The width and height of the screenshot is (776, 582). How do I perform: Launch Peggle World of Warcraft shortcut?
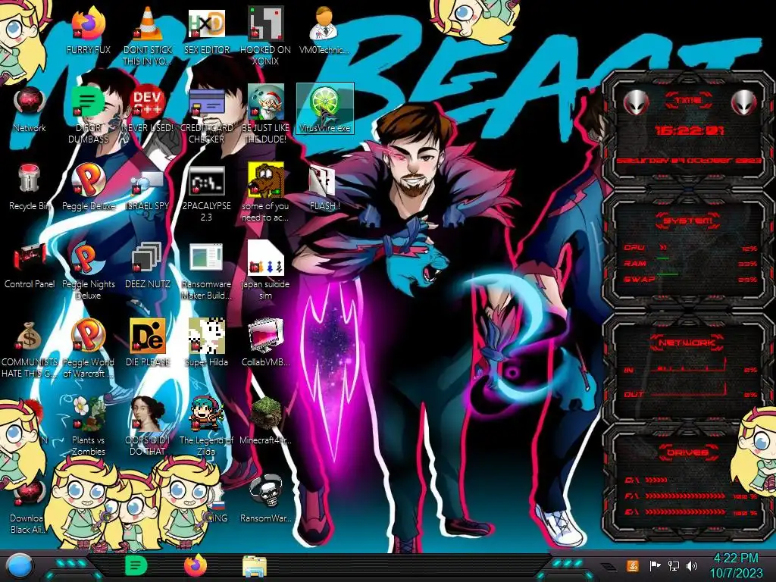[88, 336]
